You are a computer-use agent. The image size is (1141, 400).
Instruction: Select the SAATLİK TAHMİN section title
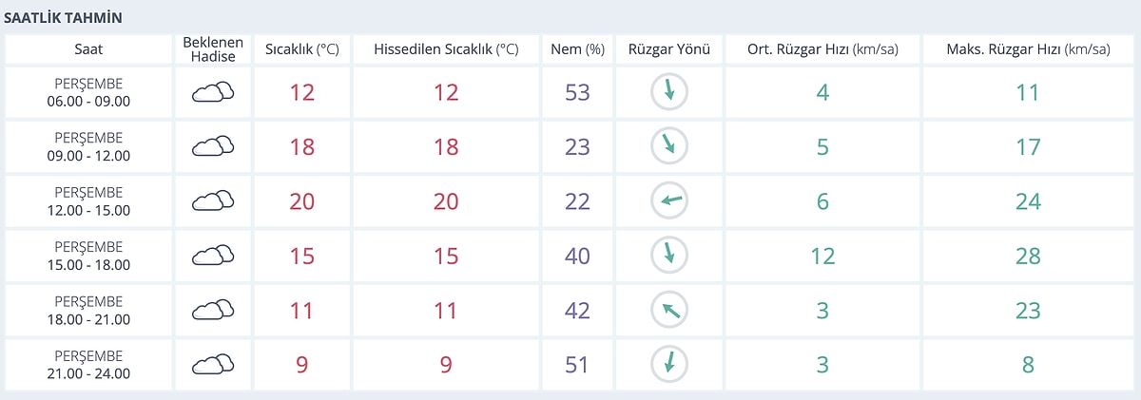[64, 18]
